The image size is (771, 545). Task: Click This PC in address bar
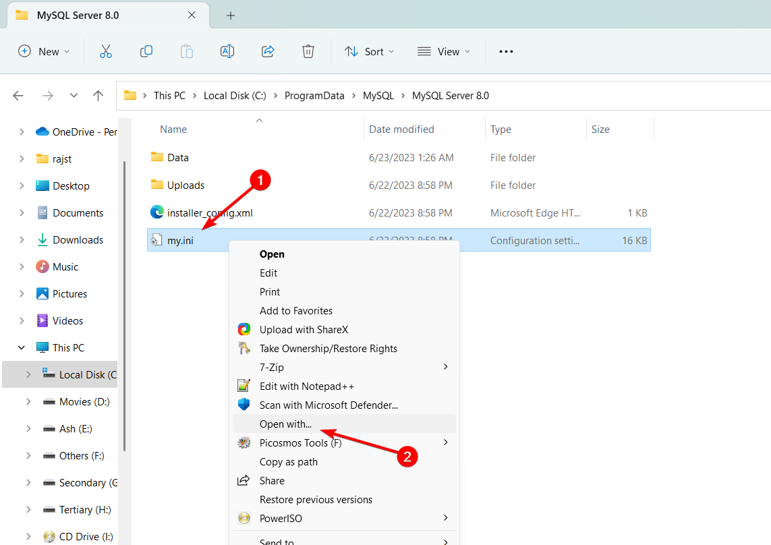169,95
